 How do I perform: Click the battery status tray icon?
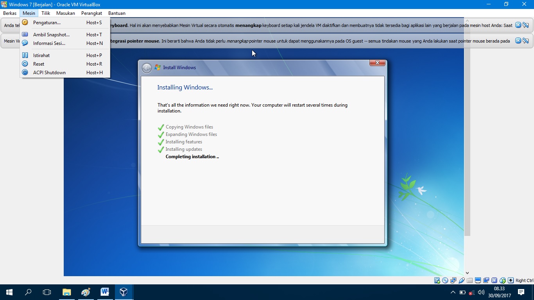pyautogui.click(x=462, y=292)
